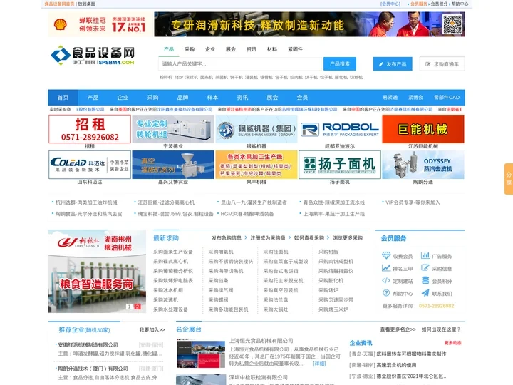This screenshot has height=385, width=513.
Task: Open 会员 in the blue navigation bar
Action: coord(302,97)
